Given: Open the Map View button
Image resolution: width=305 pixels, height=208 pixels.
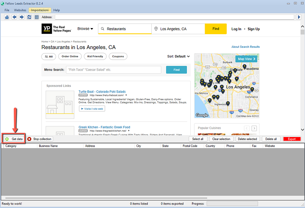Looking at the screenshot, I should pyautogui.click(x=246, y=59).
